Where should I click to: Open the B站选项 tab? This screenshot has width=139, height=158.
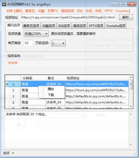coord(64,26)
